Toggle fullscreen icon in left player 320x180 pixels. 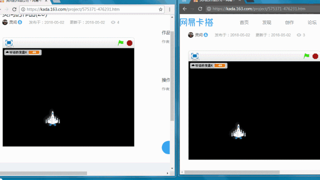(x=9, y=43)
